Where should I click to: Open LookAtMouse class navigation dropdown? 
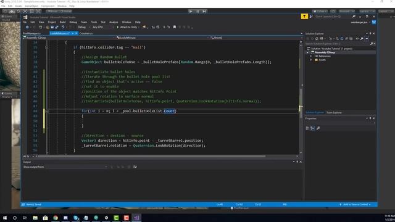[163, 38]
